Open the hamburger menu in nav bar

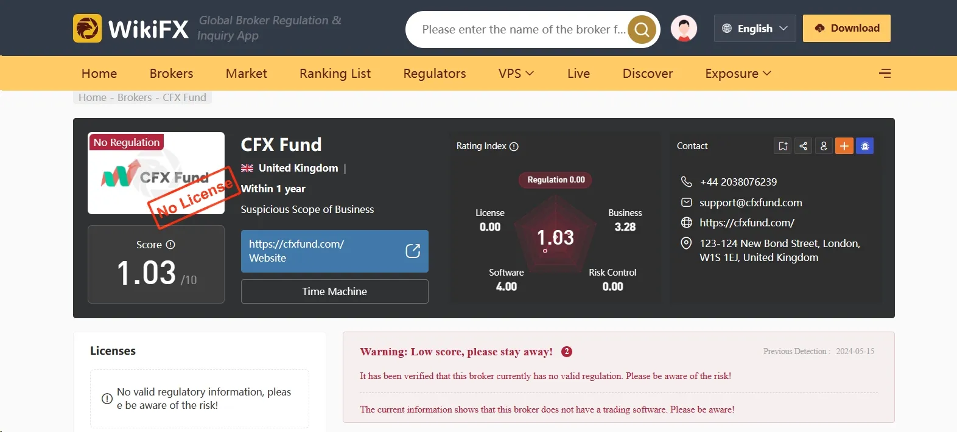(885, 74)
